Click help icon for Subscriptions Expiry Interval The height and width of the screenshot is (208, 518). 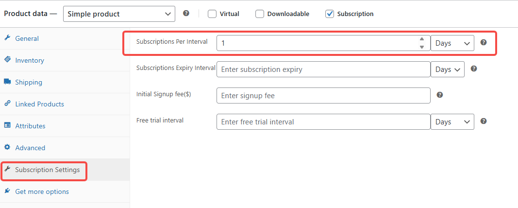(x=474, y=69)
